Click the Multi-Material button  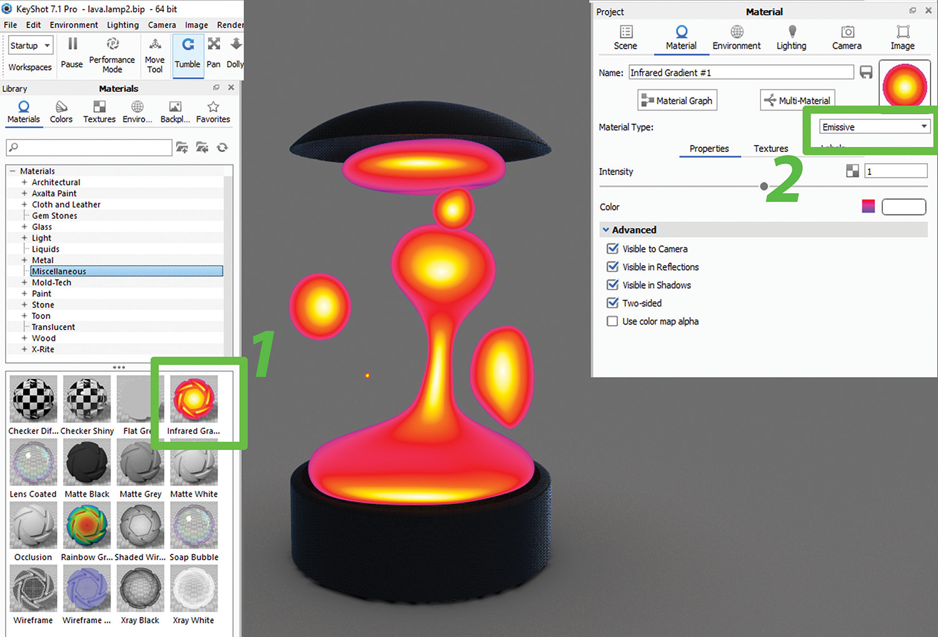click(x=798, y=101)
